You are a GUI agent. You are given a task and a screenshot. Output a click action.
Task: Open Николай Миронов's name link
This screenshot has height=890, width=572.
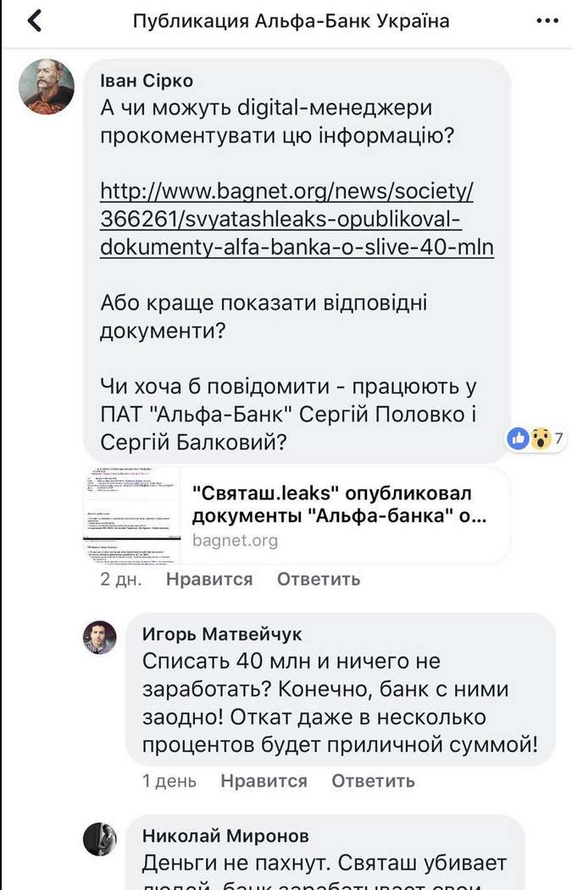point(225,836)
